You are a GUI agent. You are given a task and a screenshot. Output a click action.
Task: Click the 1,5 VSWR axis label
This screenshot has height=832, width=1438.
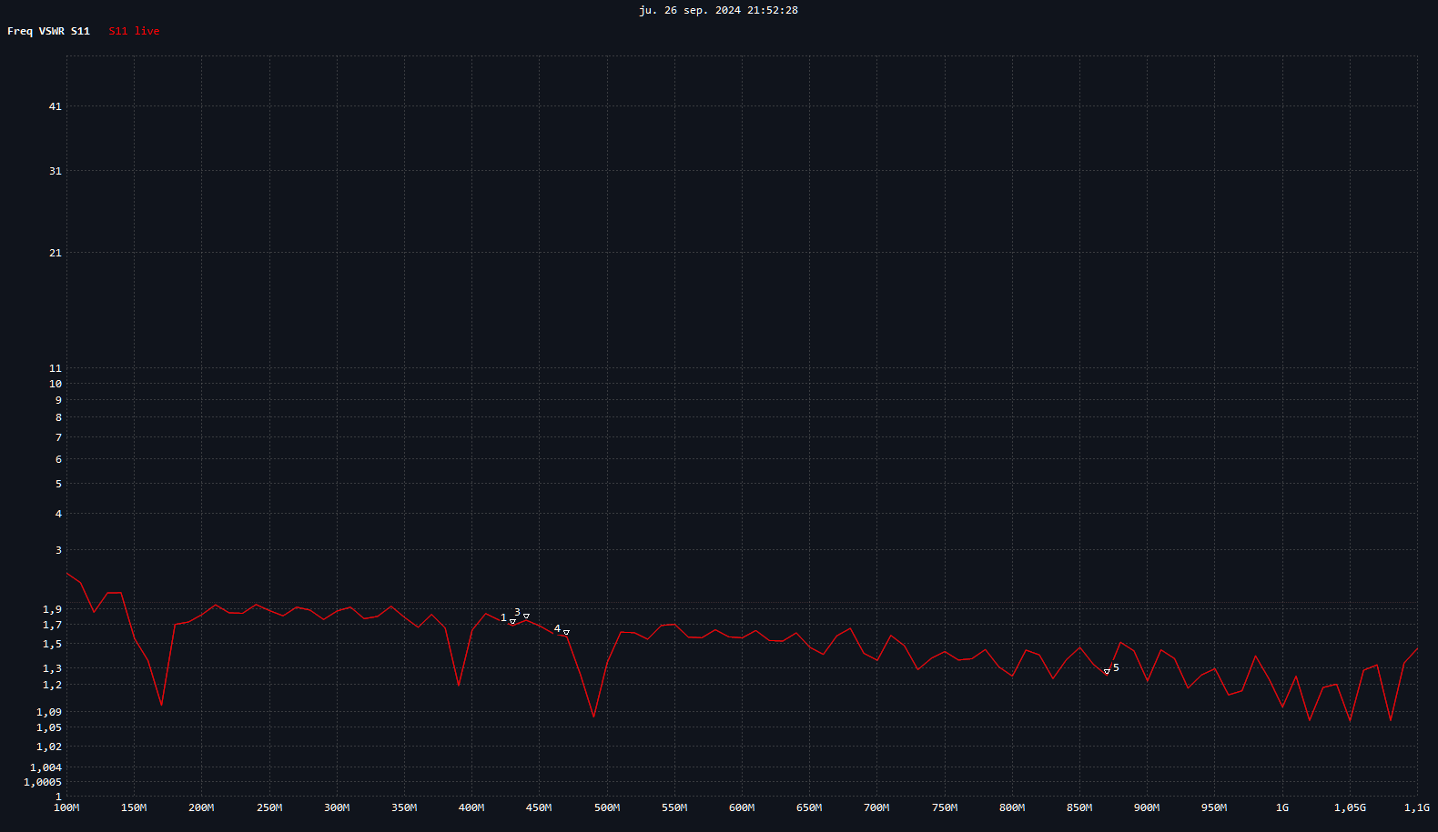53,644
